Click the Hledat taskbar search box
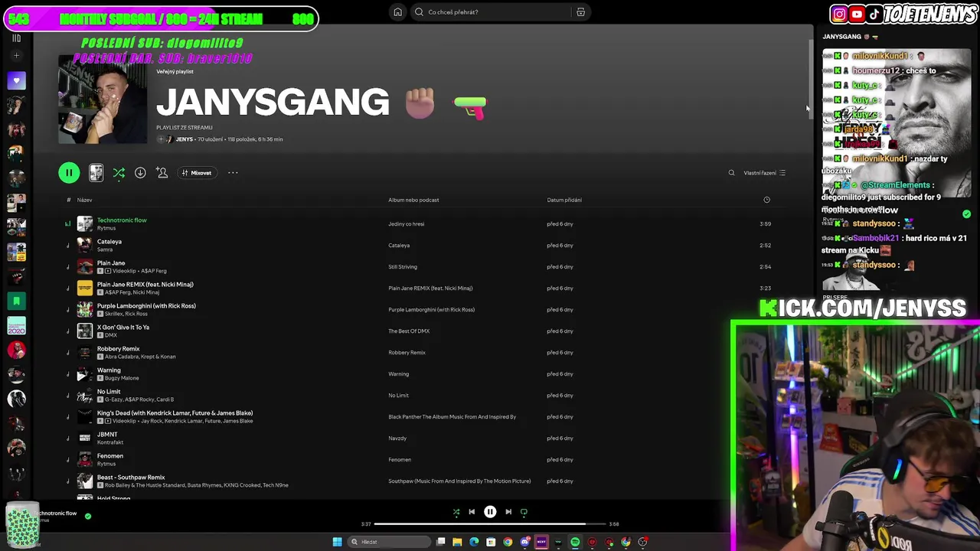Screen dimensions: 980x551 click(x=389, y=542)
